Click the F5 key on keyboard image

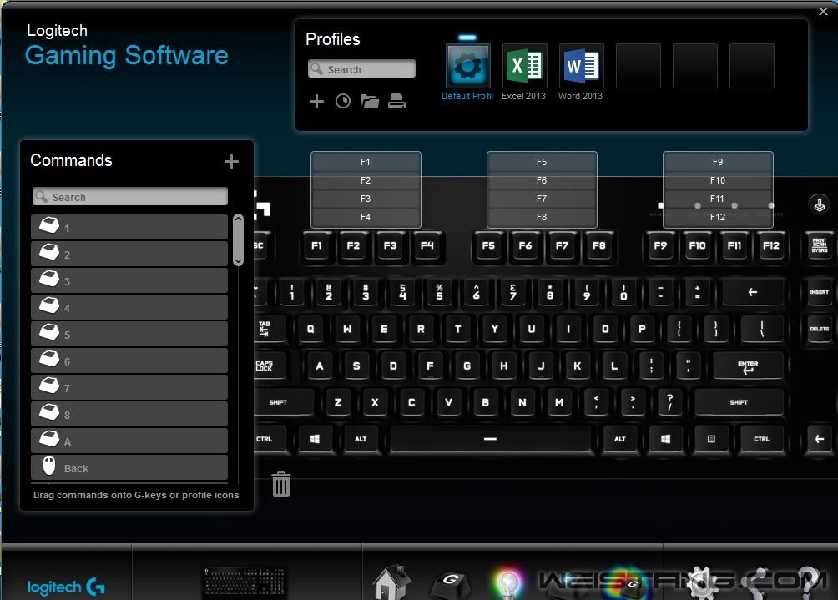coord(488,246)
